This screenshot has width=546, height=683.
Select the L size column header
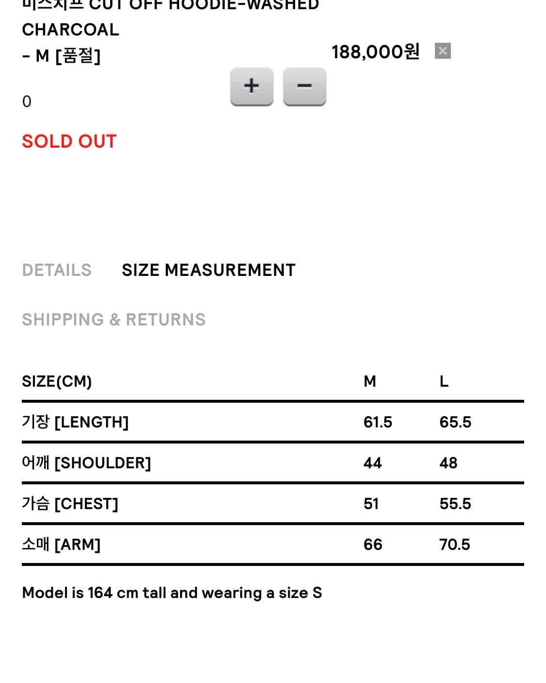point(444,381)
